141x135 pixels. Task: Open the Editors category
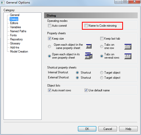coord(14,23)
